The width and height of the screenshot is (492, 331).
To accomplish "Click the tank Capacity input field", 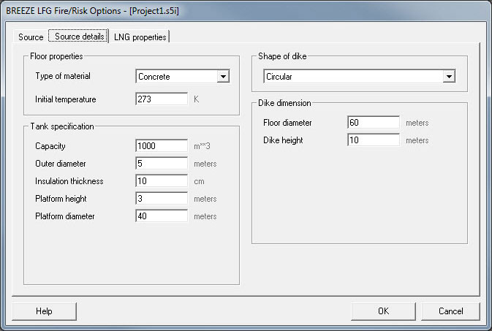I will 162,146.
